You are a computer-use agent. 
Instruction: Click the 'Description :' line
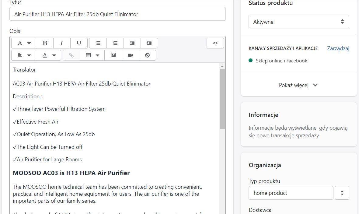(x=27, y=96)
